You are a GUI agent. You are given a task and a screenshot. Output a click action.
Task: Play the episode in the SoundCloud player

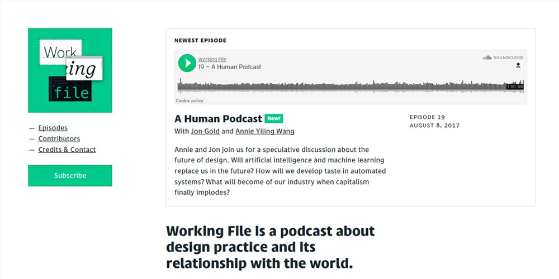click(x=187, y=63)
